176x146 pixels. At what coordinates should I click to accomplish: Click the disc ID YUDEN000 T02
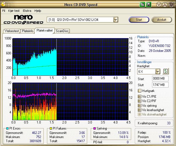tap(159, 46)
